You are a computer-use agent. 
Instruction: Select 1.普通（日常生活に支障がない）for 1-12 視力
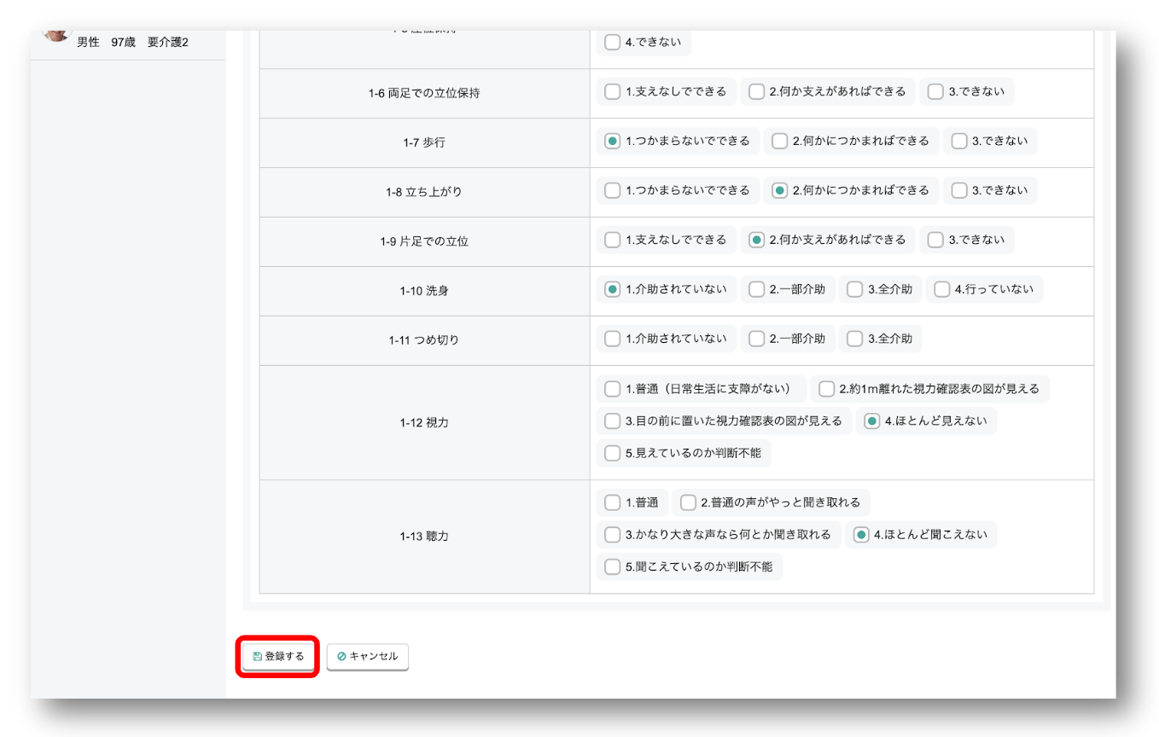612,389
